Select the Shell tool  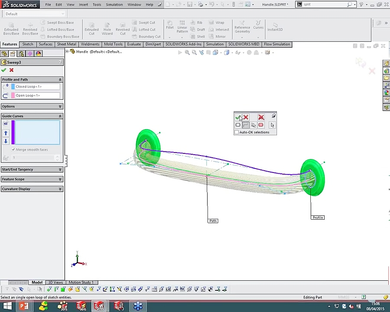(x=201, y=36)
